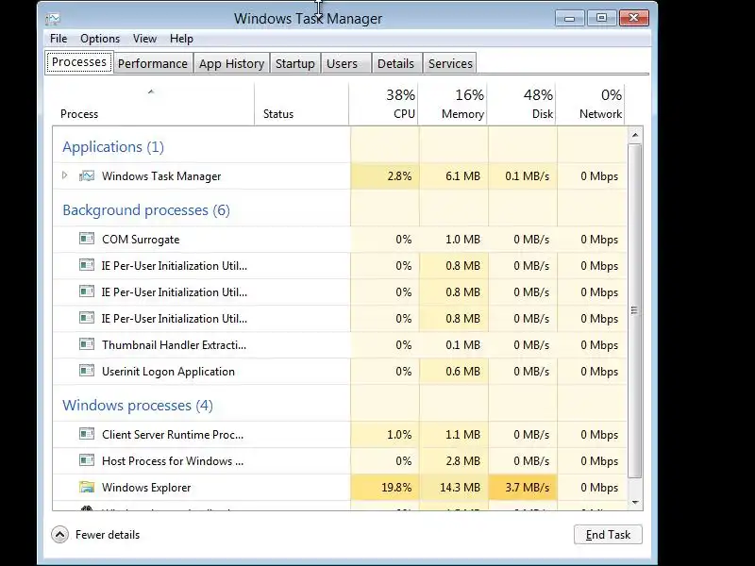Image resolution: width=755 pixels, height=566 pixels.
Task: Select the Userinit Logon Application row
Action: click(340, 371)
